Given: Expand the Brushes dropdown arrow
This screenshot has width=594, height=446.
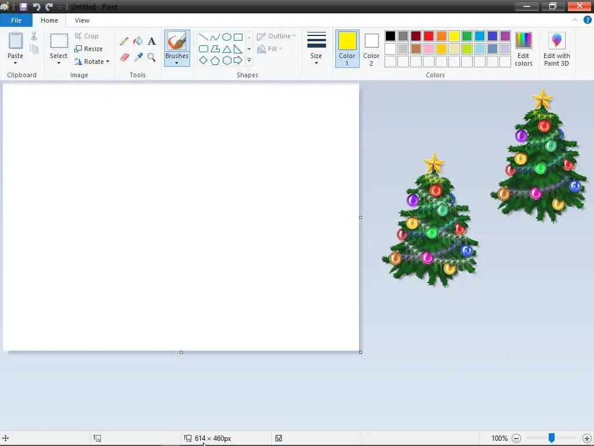Looking at the screenshot, I should (x=177, y=63).
